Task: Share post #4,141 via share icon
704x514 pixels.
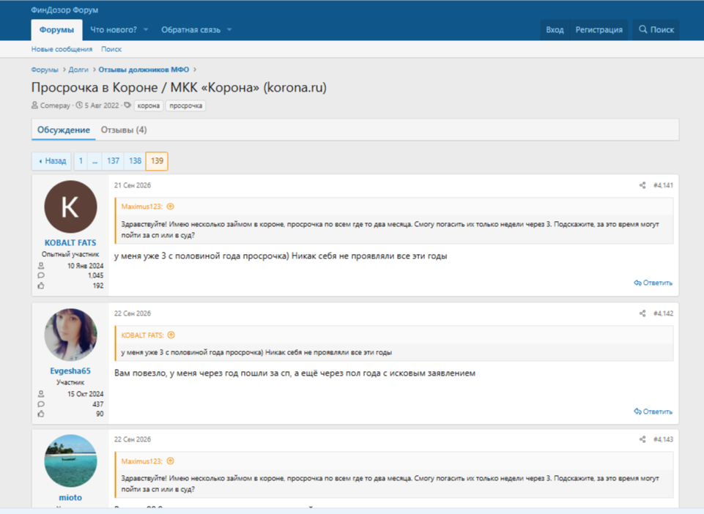Action: pyautogui.click(x=642, y=185)
